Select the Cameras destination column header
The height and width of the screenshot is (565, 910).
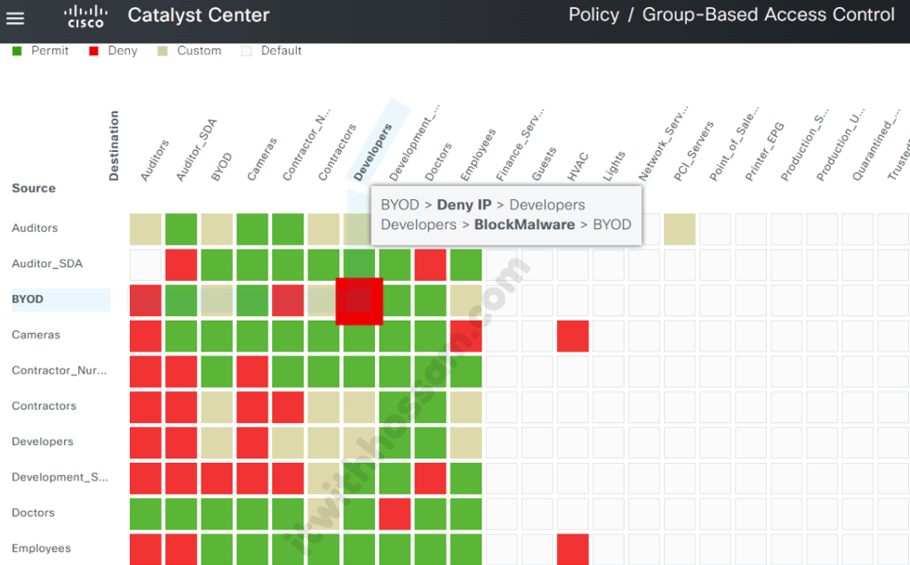[262, 159]
